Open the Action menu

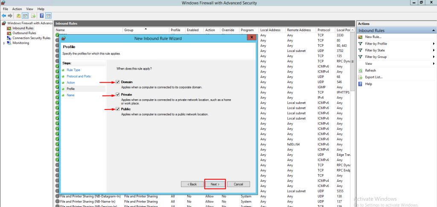pos(17,9)
